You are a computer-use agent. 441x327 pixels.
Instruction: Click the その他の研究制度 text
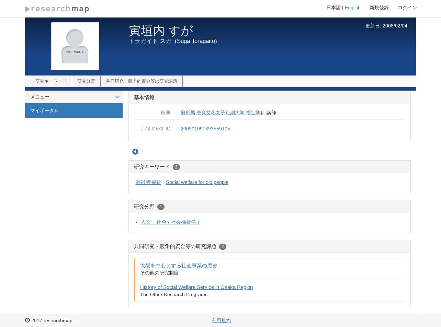coord(159,273)
